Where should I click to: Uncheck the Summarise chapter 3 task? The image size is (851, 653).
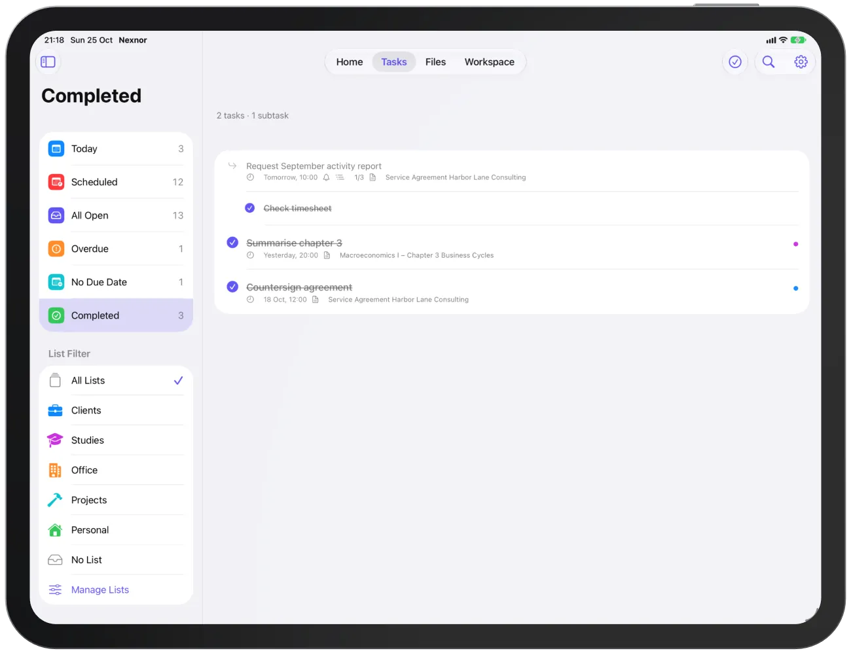[x=232, y=242]
